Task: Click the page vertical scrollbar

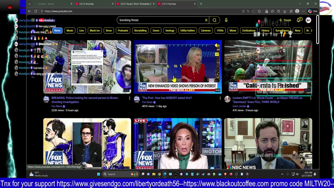Action: 318,30
